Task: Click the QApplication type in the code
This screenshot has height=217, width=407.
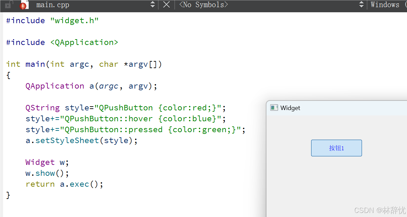Action: pos(55,86)
